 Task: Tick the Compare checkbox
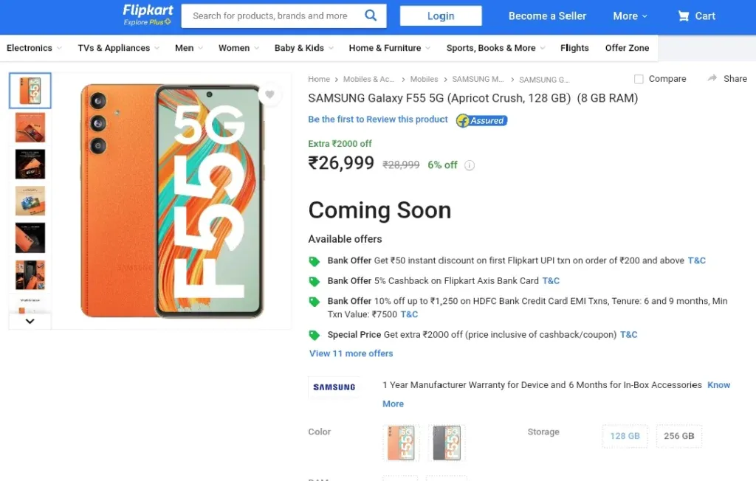(639, 79)
